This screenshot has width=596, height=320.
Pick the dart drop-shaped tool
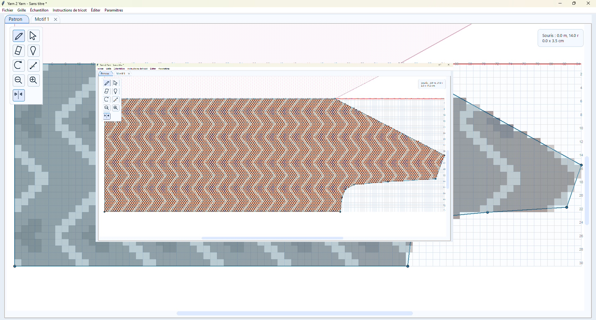[33, 51]
